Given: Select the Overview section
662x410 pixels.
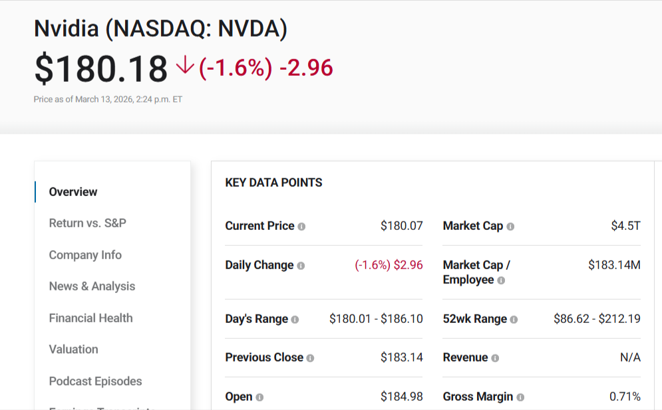Looking at the screenshot, I should (73, 192).
